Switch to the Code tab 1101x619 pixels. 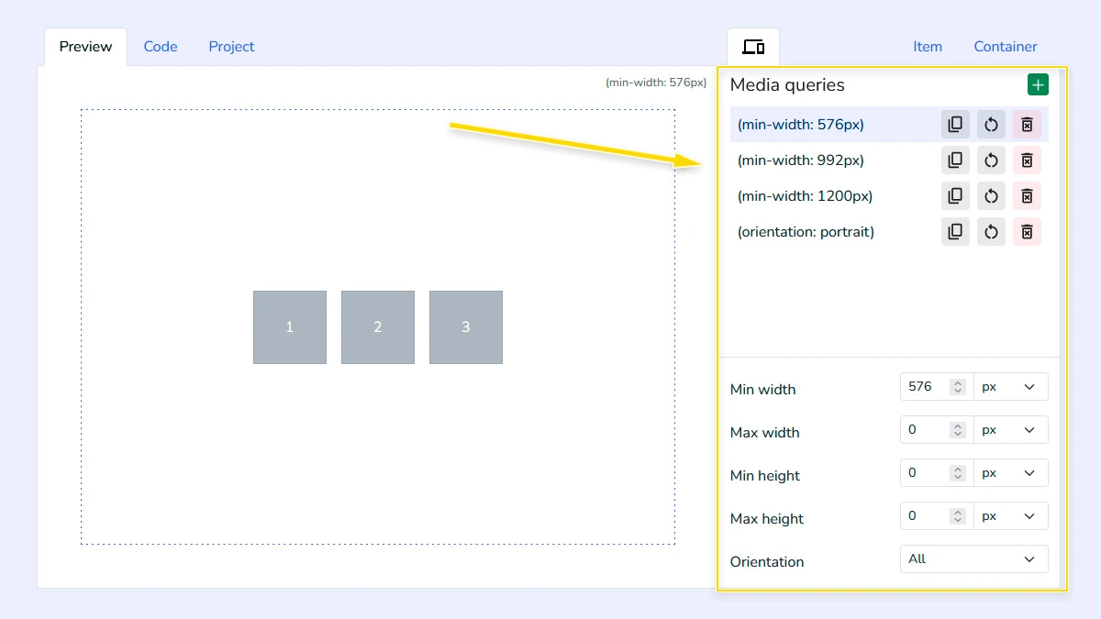(x=161, y=46)
